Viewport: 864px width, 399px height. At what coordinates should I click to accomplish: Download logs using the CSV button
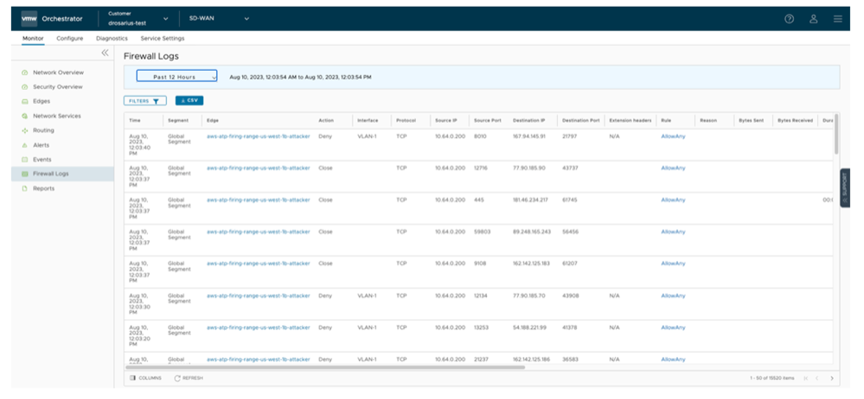pos(189,101)
